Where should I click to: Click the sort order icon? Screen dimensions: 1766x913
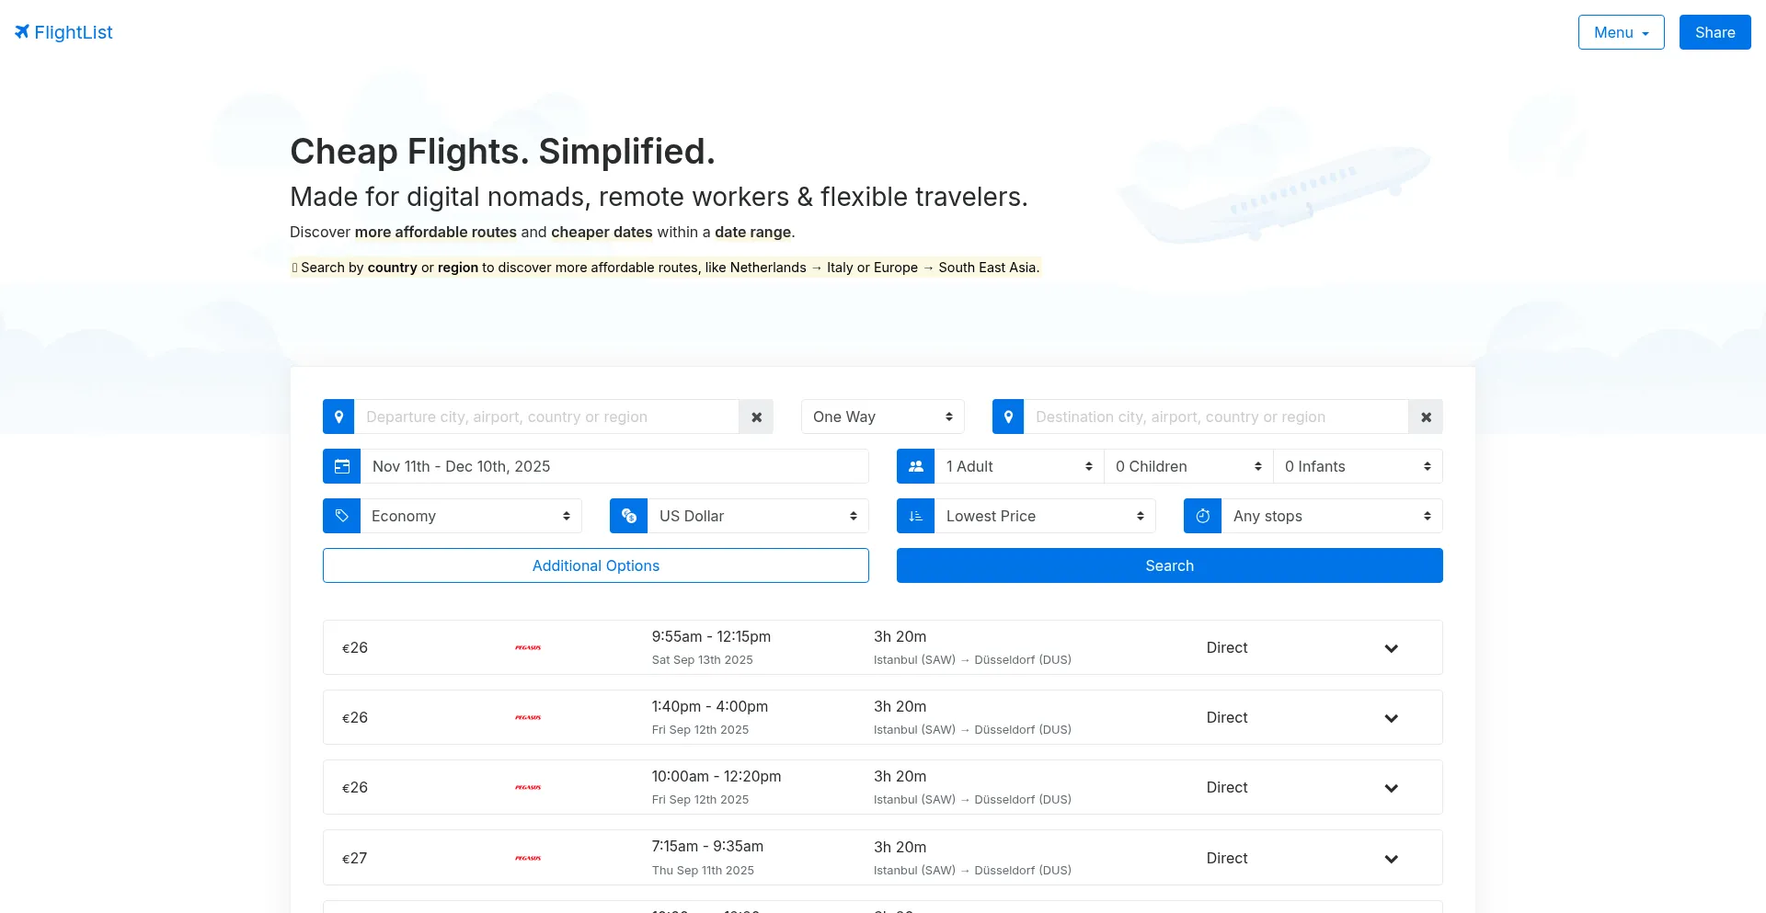point(915,516)
